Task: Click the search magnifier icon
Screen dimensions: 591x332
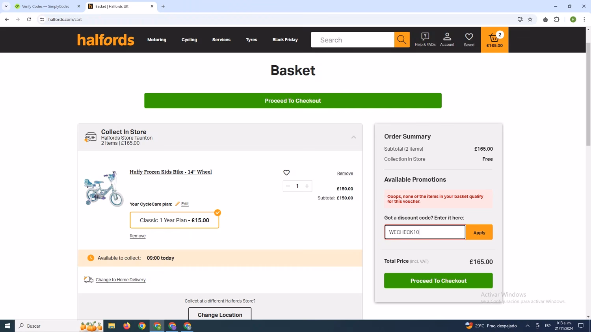Action: [401, 39]
